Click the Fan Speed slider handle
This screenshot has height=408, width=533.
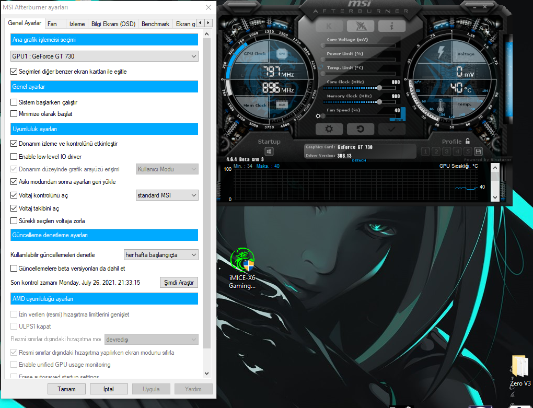click(x=323, y=116)
